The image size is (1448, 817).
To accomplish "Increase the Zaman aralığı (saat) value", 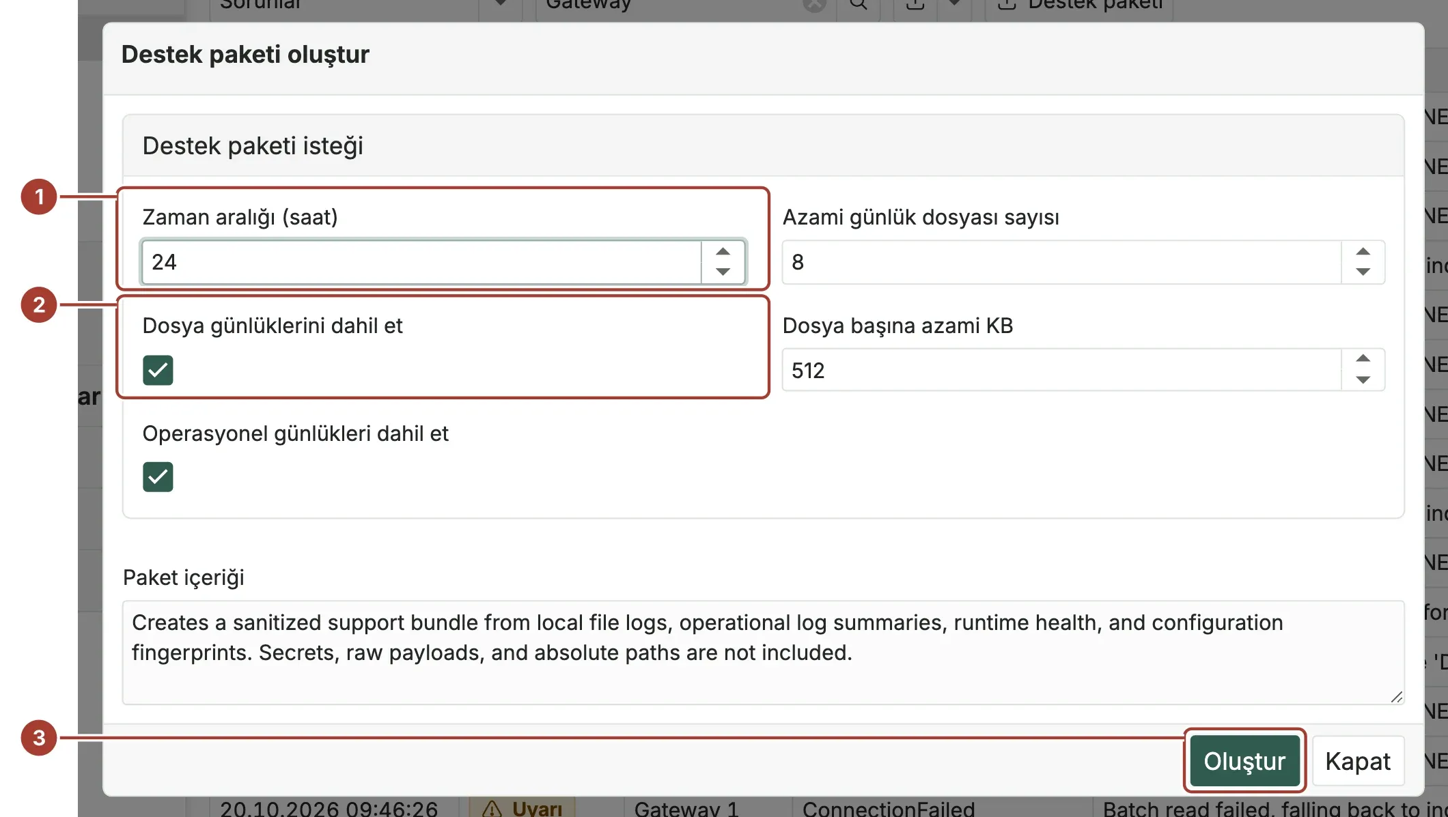I will click(x=723, y=252).
